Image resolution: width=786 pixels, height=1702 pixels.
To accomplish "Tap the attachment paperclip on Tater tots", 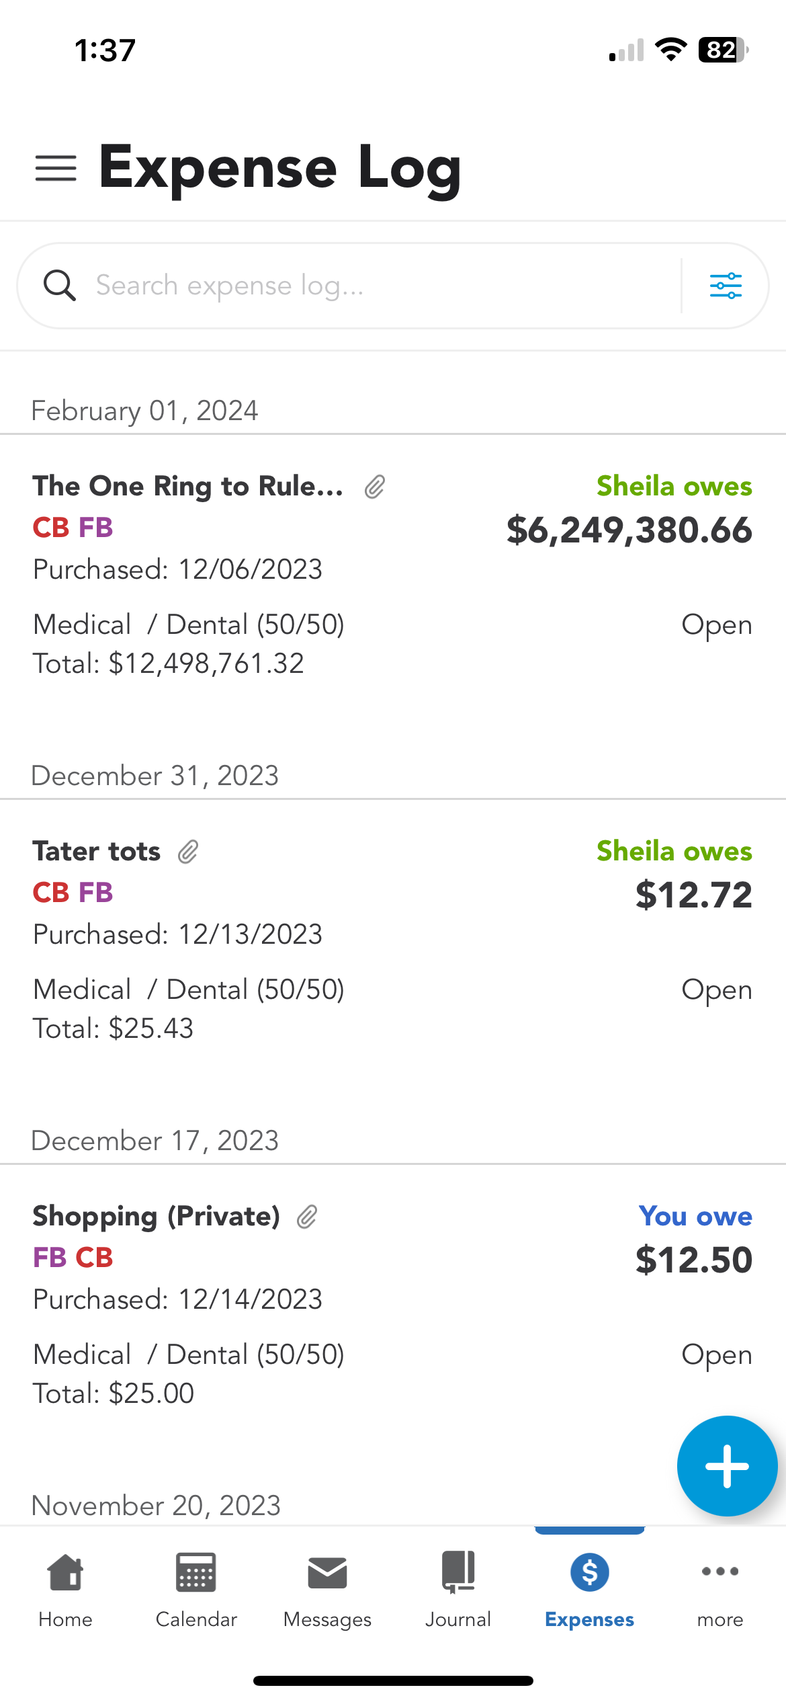I will coord(188,852).
